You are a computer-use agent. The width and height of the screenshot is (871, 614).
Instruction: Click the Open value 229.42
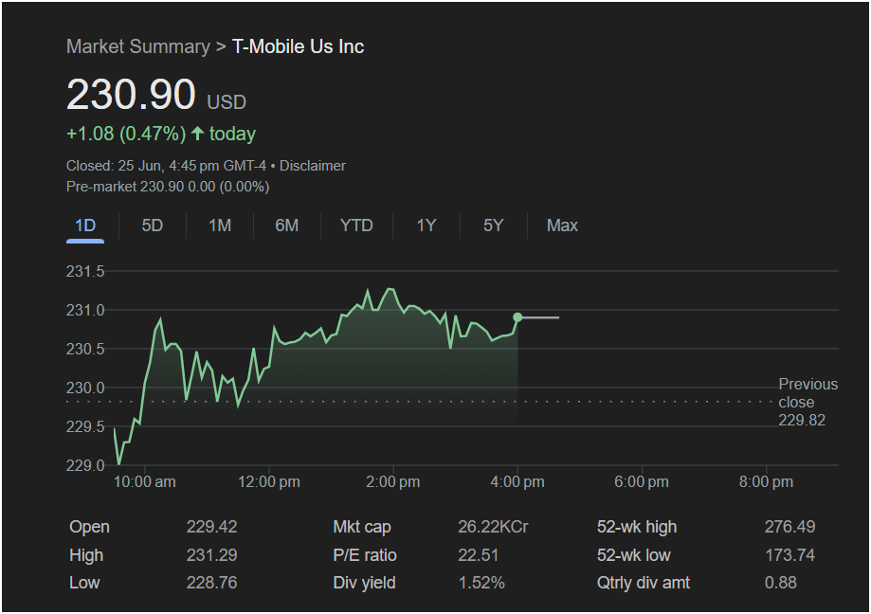(211, 527)
